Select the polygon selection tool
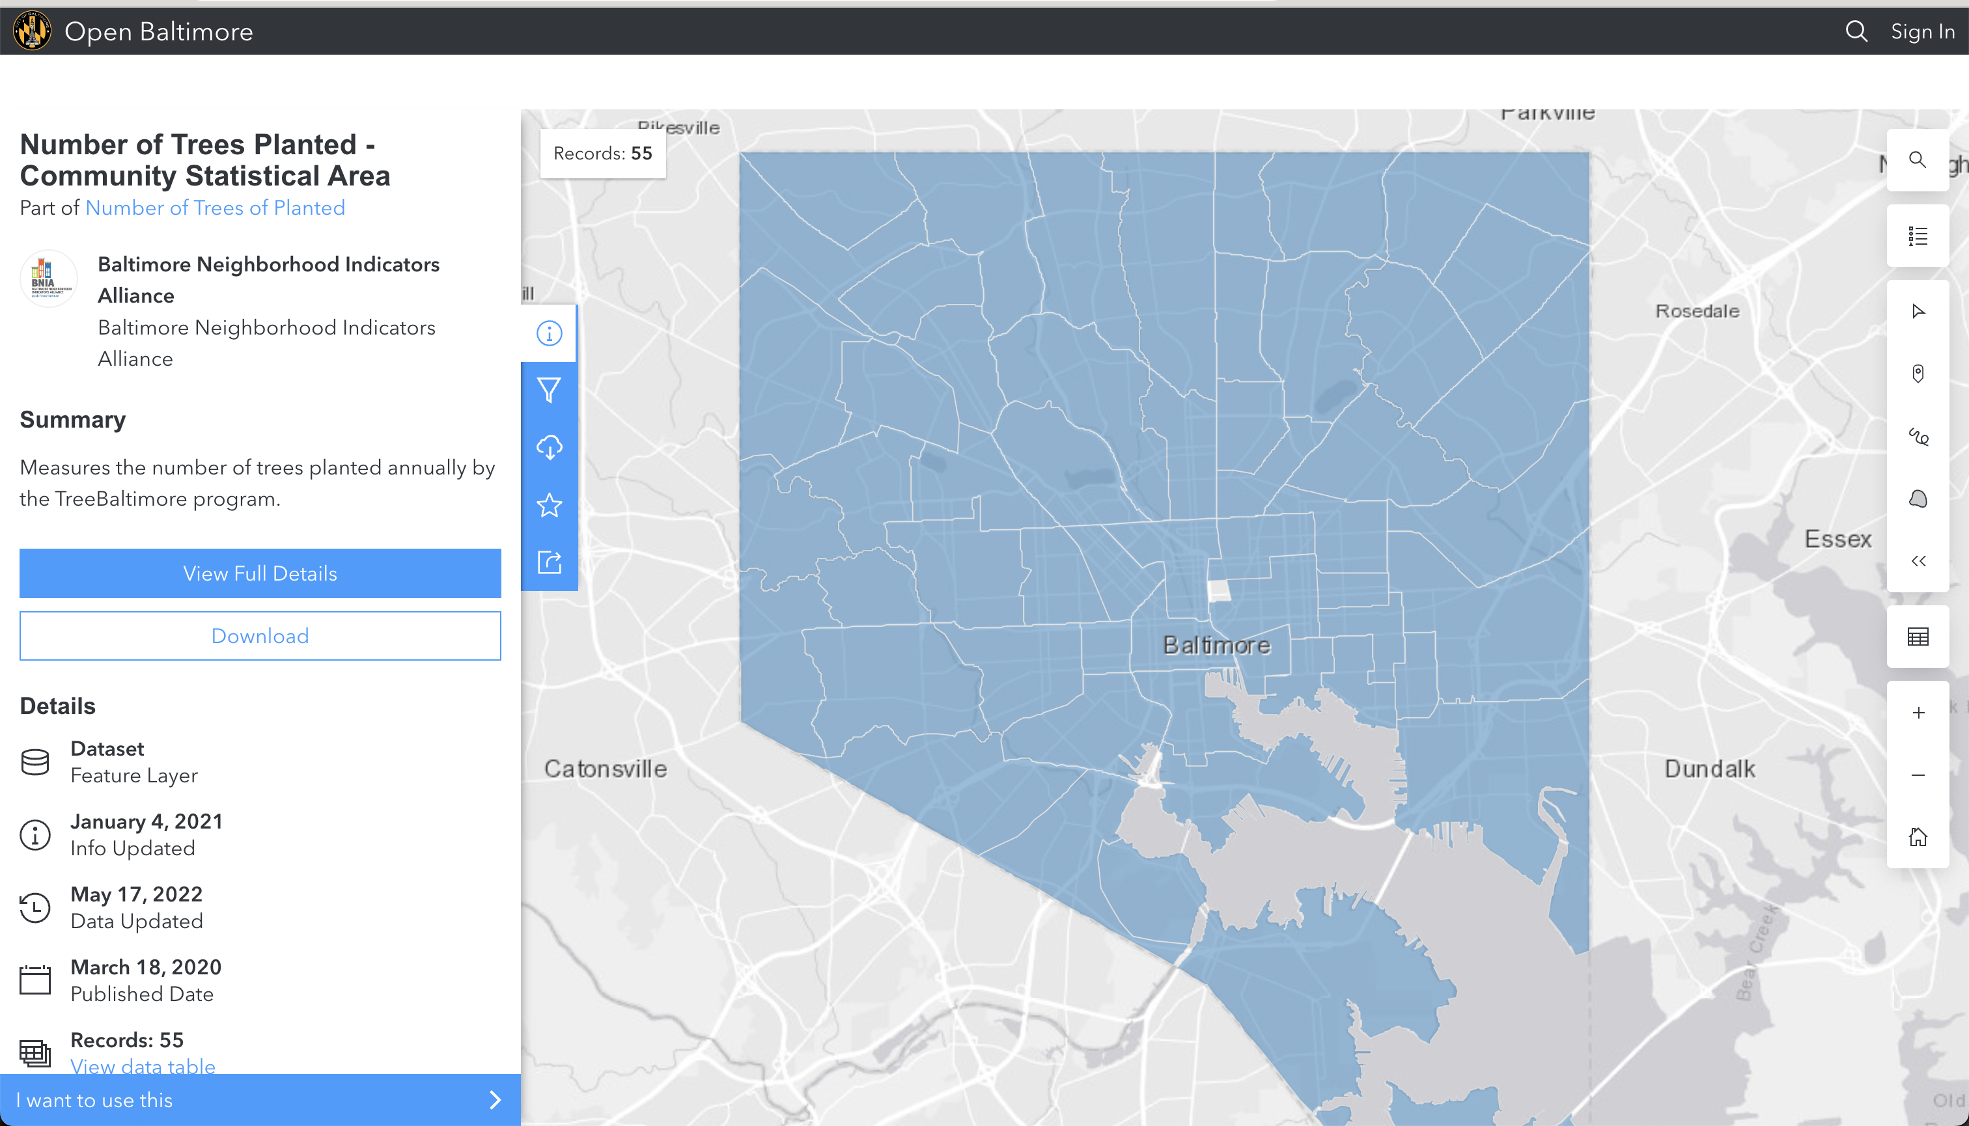This screenshot has height=1126, width=1969. coord(1918,499)
